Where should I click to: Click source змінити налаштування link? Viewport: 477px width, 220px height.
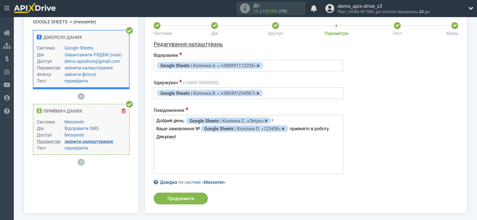point(88,68)
